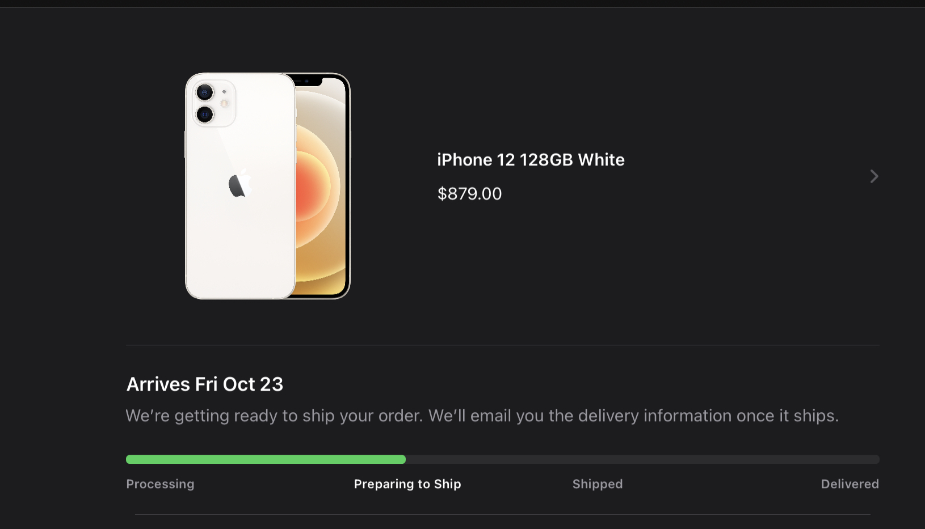
Task: Open order details with the right chevron
Action: [874, 176]
